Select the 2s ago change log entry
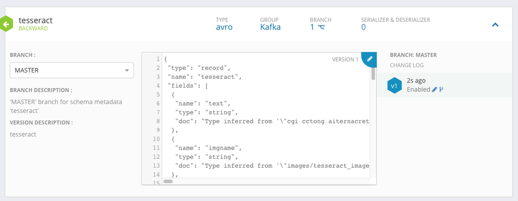The image size is (518, 201). (447, 85)
